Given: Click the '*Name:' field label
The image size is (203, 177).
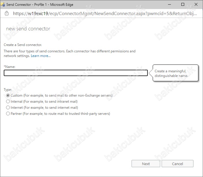Looking at the screenshot, I should [x=10, y=67].
